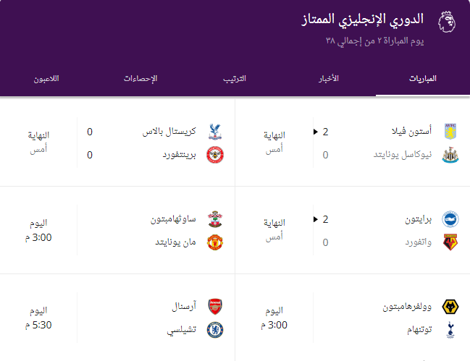Click the Wolverhampton wolf crest icon
This screenshot has height=361, width=470.
coord(450,307)
